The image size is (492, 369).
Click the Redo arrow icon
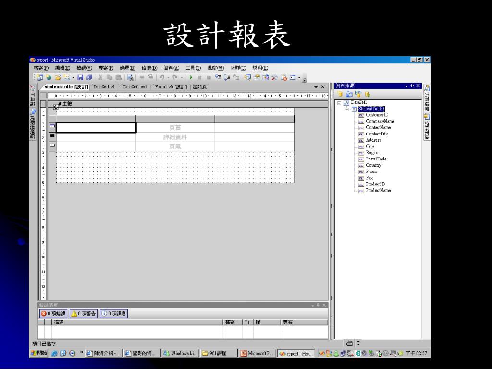[x=175, y=77]
